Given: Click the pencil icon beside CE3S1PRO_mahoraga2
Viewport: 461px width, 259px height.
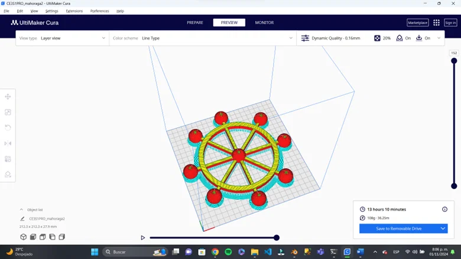Looking at the screenshot, I should tap(22, 218).
